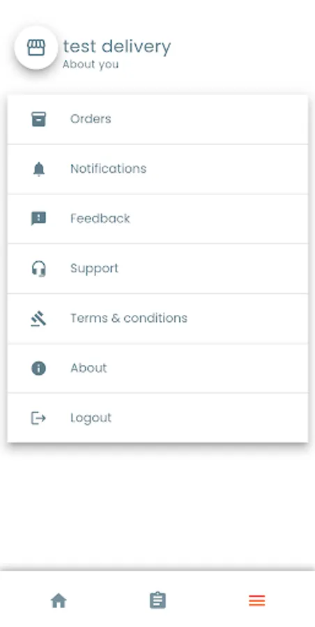The image size is (315, 627).
Task: Click the Feedback speech bubble icon
Action: pyautogui.click(x=39, y=219)
